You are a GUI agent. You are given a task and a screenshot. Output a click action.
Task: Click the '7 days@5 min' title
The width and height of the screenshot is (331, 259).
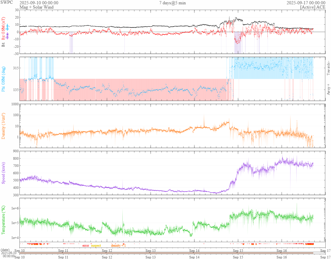coord(173,3)
